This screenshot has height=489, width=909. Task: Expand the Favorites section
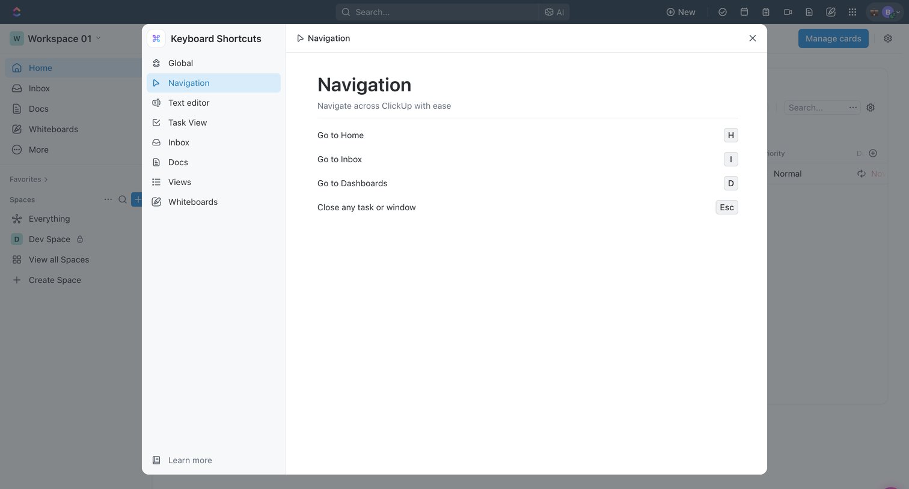28,179
